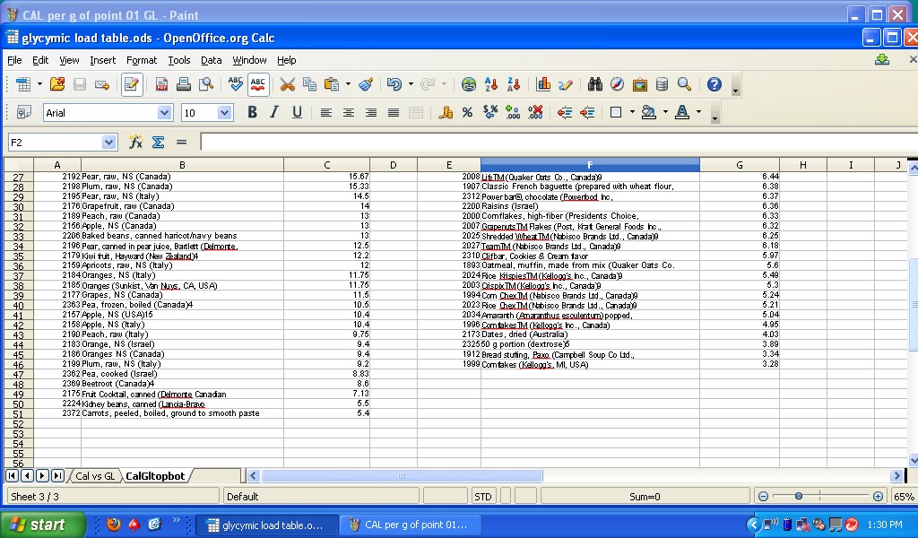Screen dimensions: 918x538
Task: Open the Format menu
Action: pyautogui.click(x=141, y=60)
